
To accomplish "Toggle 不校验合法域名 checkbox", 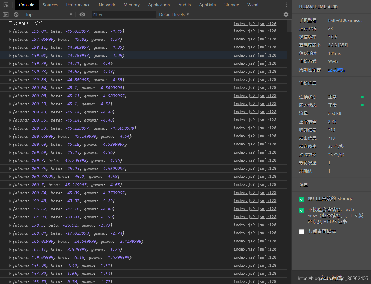I will (302, 210).
